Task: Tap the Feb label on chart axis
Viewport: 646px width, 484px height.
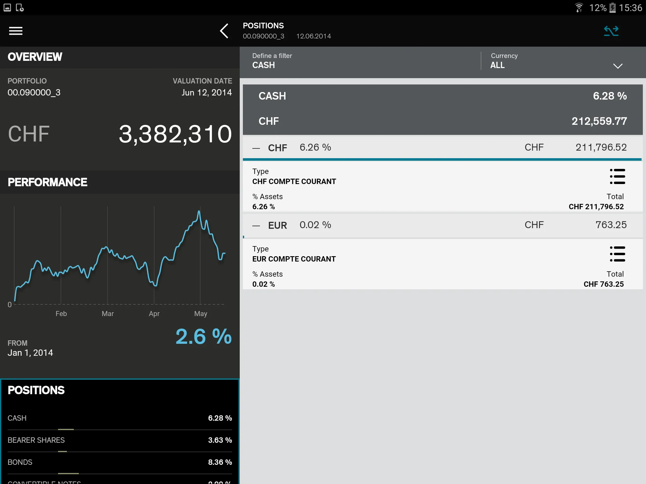Action: pyautogui.click(x=61, y=314)
